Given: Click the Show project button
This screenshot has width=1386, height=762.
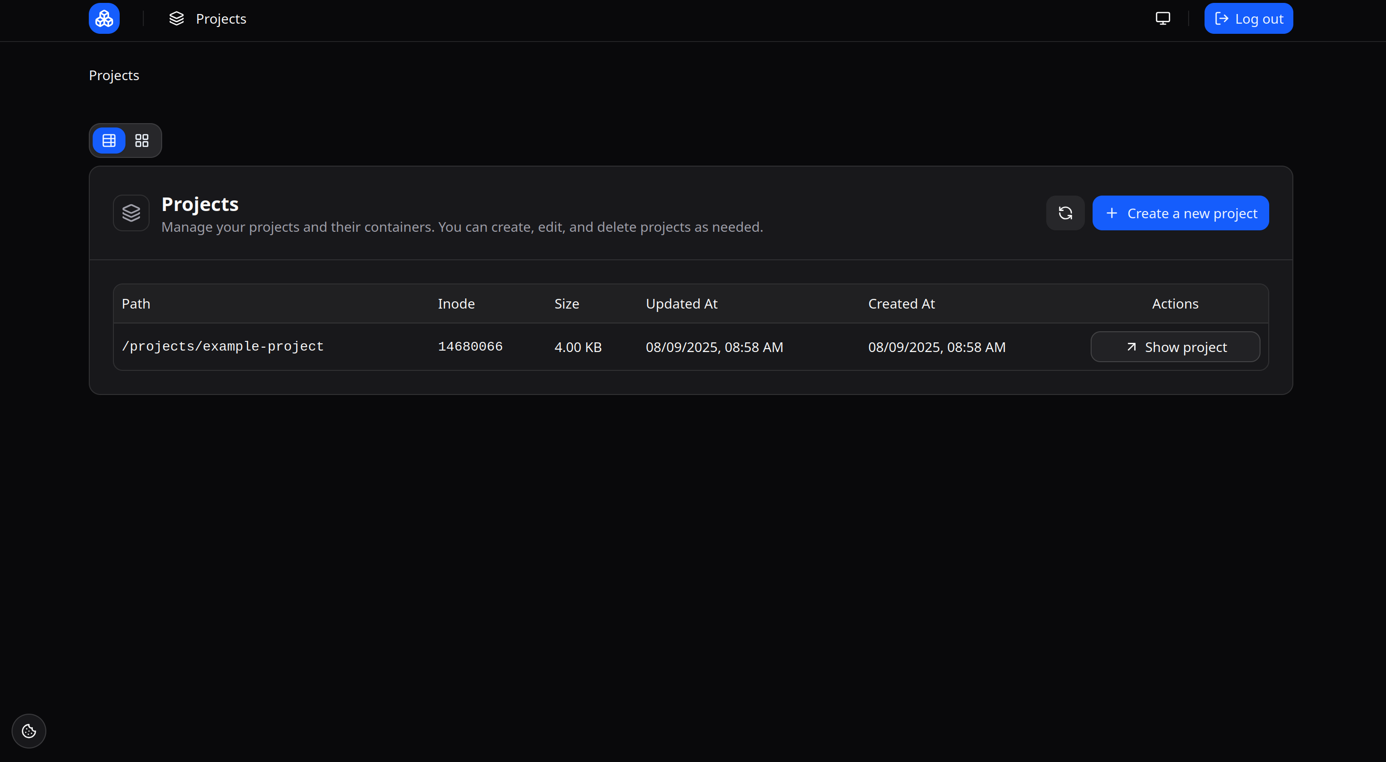Looking at the screenshot, I should pyautogui.click(x=1185, y=347).
